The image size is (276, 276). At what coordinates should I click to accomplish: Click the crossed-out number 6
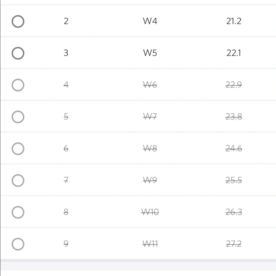click(x=66, y=149)
